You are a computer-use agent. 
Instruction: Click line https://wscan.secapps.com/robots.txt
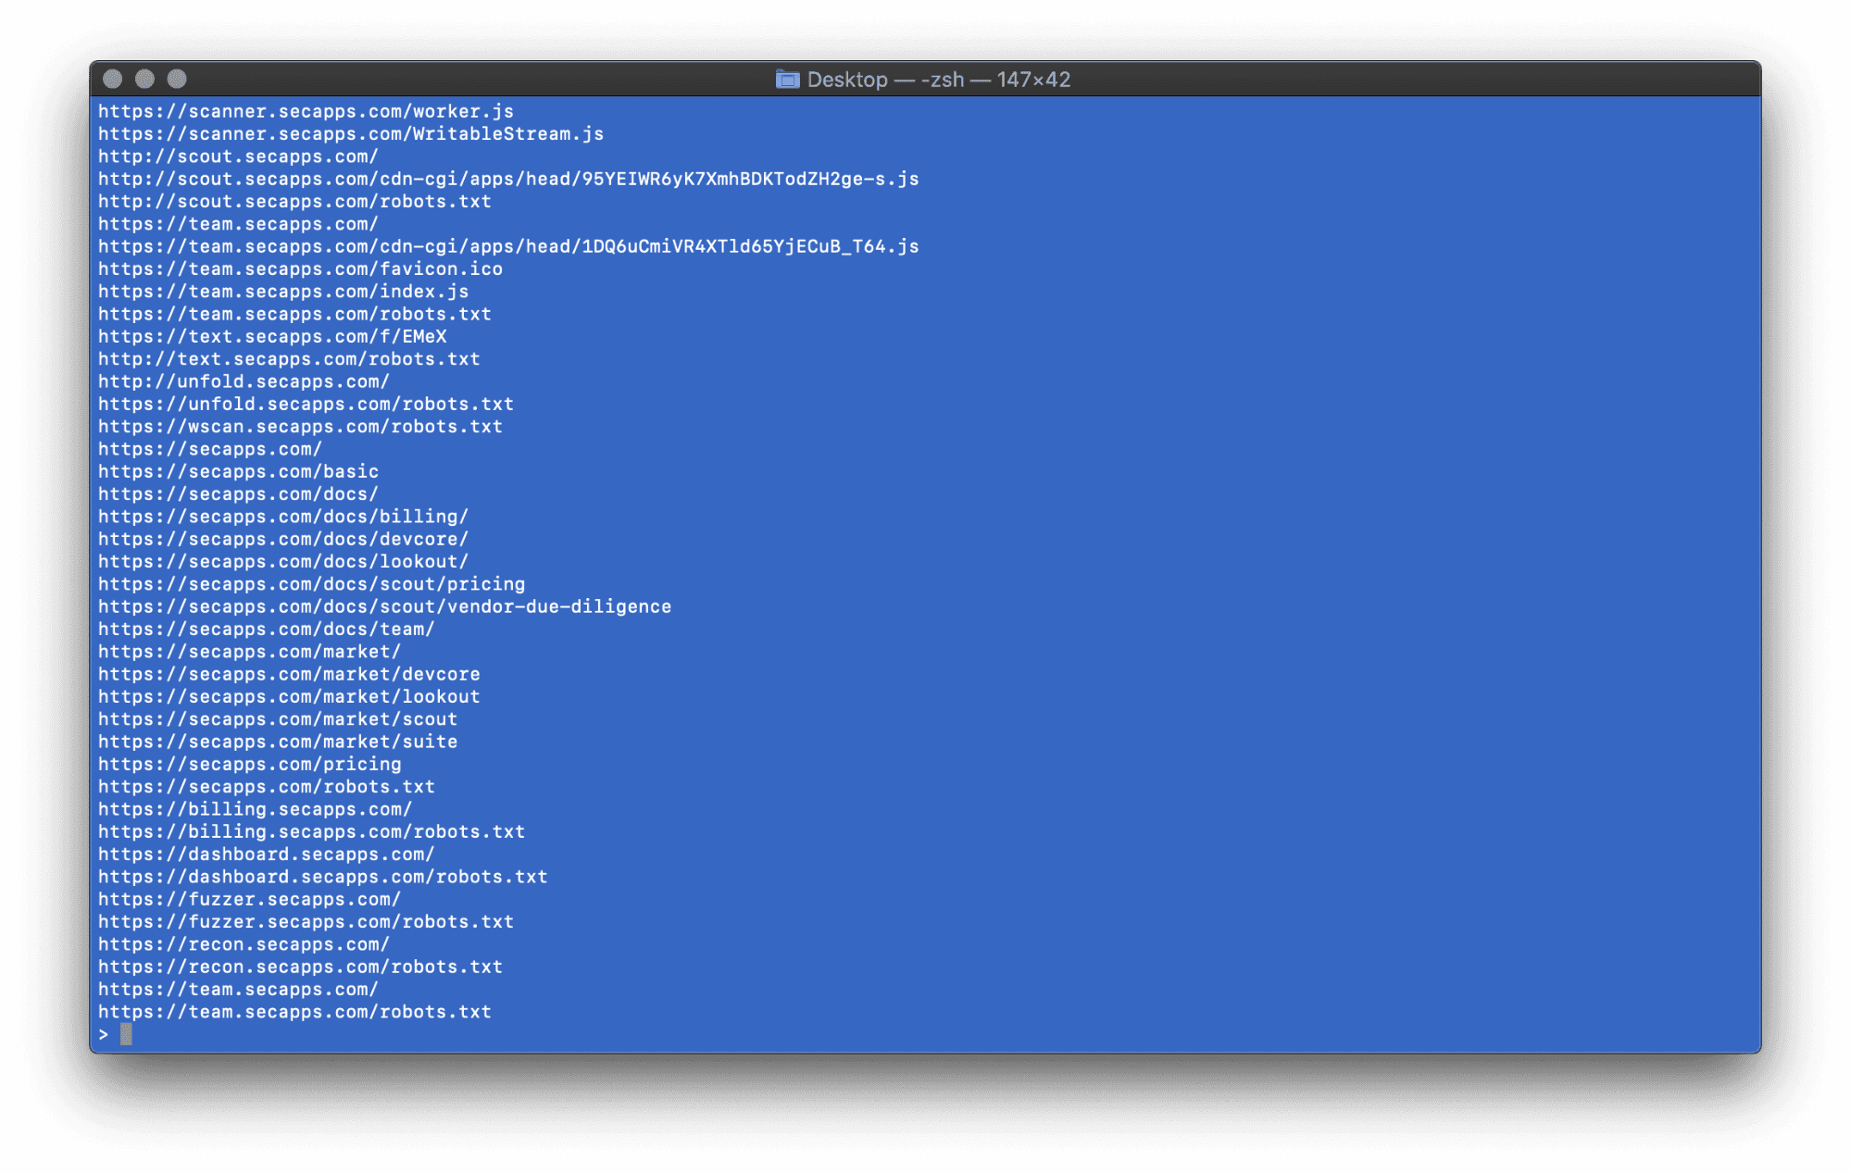(x=300, y=427)
